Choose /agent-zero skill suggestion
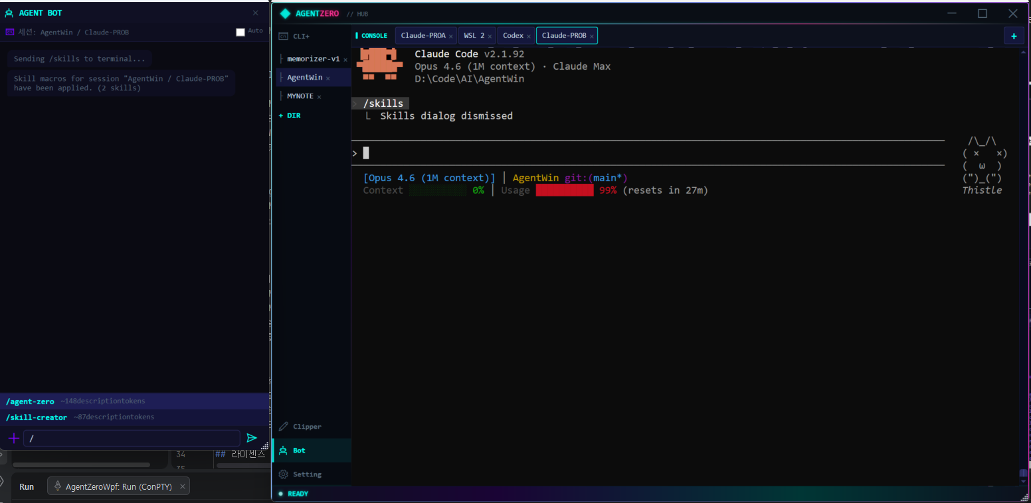 (x=30, y=401)
